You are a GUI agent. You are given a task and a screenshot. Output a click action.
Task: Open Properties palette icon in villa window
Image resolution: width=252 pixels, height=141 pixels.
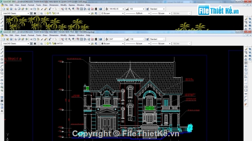tap(78, 39)
